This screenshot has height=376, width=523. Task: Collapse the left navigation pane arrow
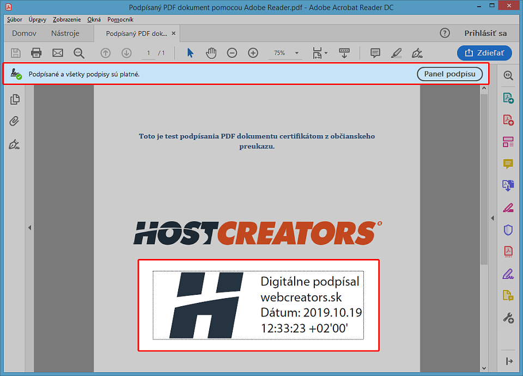[29, 228]
